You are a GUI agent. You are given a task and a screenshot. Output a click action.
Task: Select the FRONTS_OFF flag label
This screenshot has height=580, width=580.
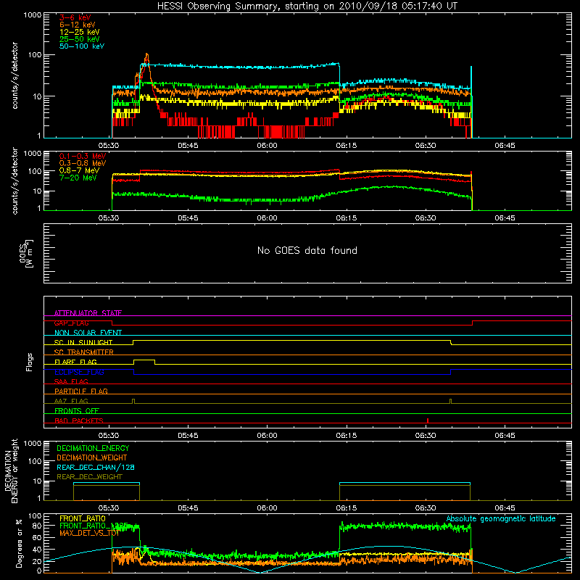point(77,410)
